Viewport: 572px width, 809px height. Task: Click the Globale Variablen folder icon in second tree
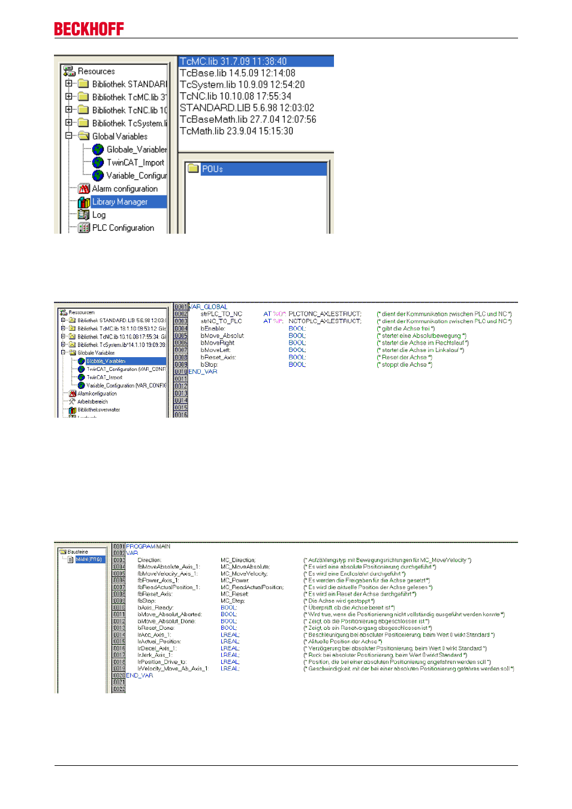(x=73, y=353)
